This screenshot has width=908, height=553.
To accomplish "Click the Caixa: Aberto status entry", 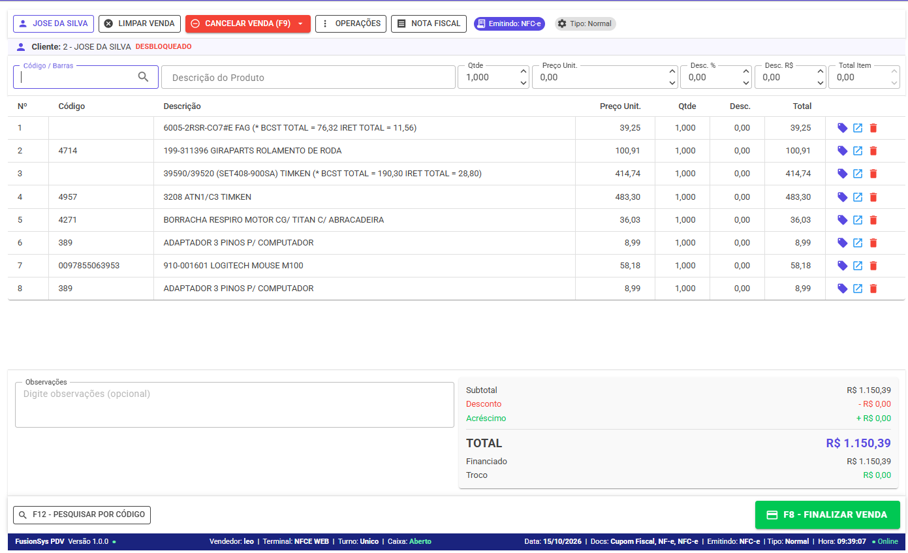I will (409, 541).
